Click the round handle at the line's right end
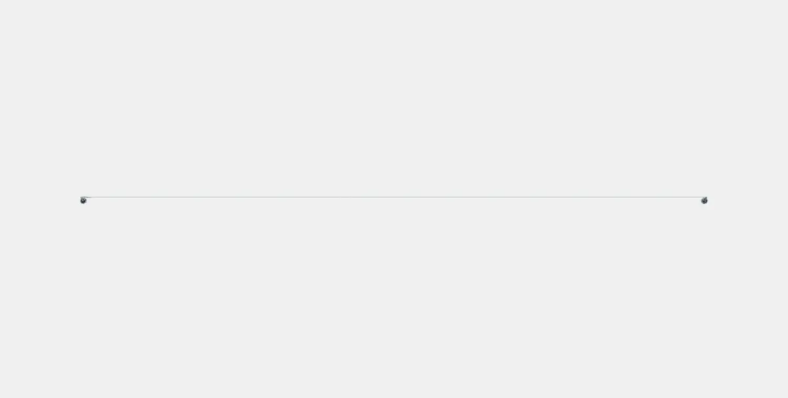Viewport: 788px width, 398px height. point(704,200)
